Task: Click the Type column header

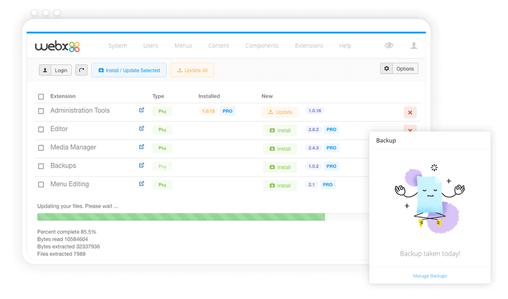Action: [x=158, y=96]
